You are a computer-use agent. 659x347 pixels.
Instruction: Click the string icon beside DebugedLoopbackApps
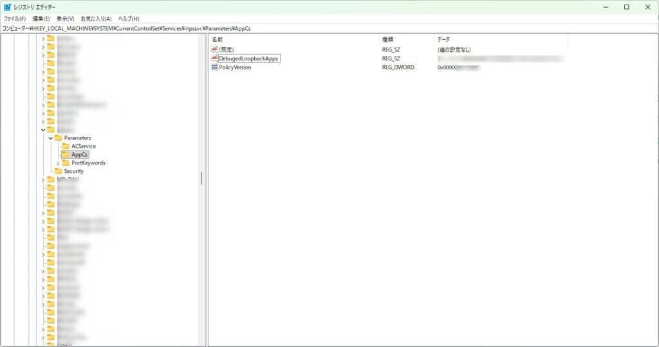tap(214, 58)
